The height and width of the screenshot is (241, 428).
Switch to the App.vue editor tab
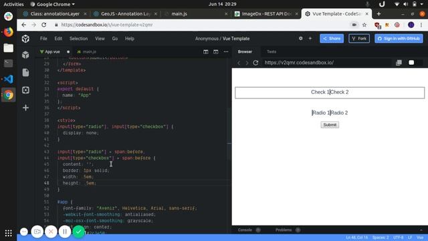(52, 52)
